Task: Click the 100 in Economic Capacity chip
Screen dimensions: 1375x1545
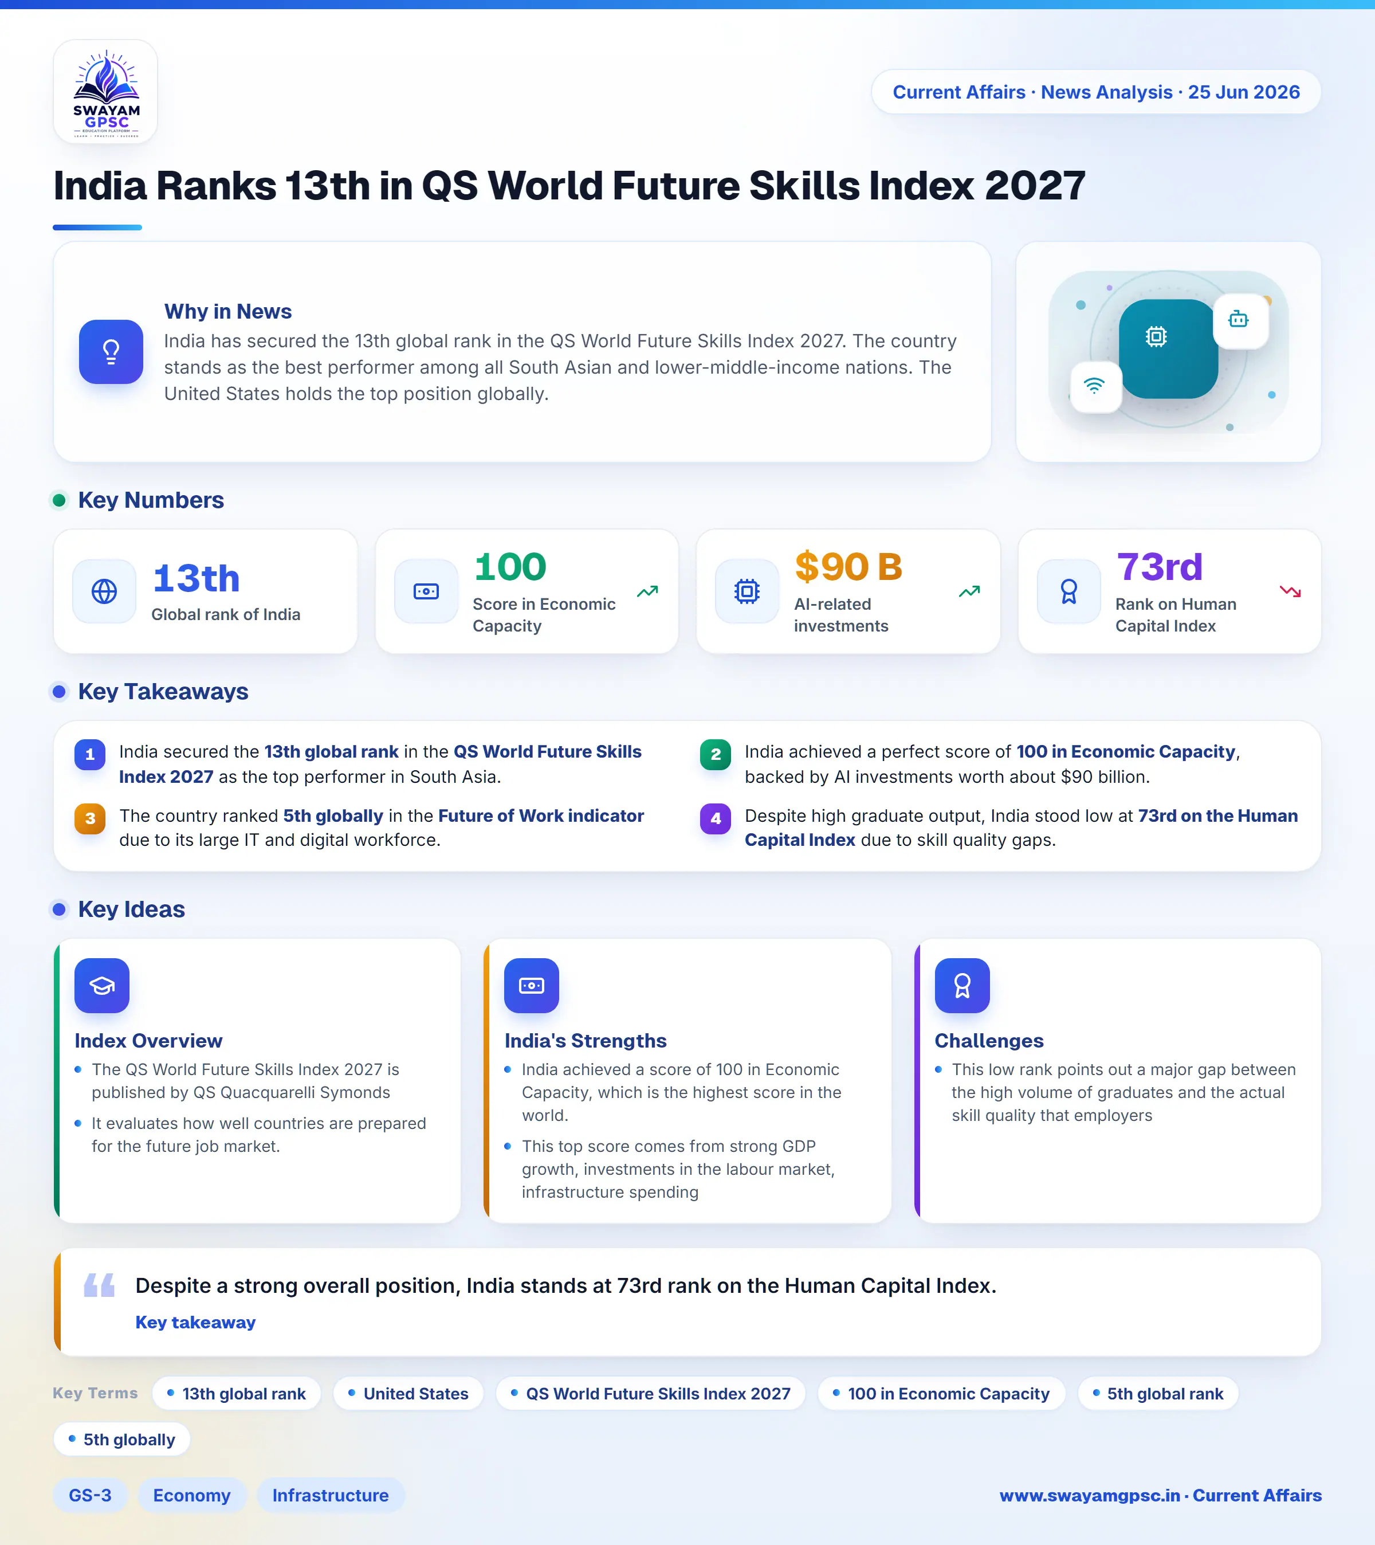Action: click(x=941, y=1394)
